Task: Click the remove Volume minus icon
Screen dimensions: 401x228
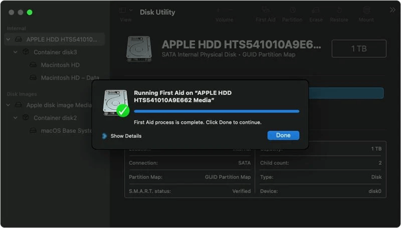Action: [230, 10]
